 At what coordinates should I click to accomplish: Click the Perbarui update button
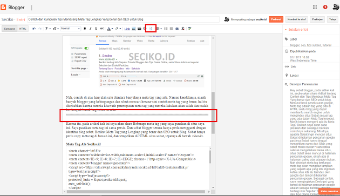coord(276,19)
